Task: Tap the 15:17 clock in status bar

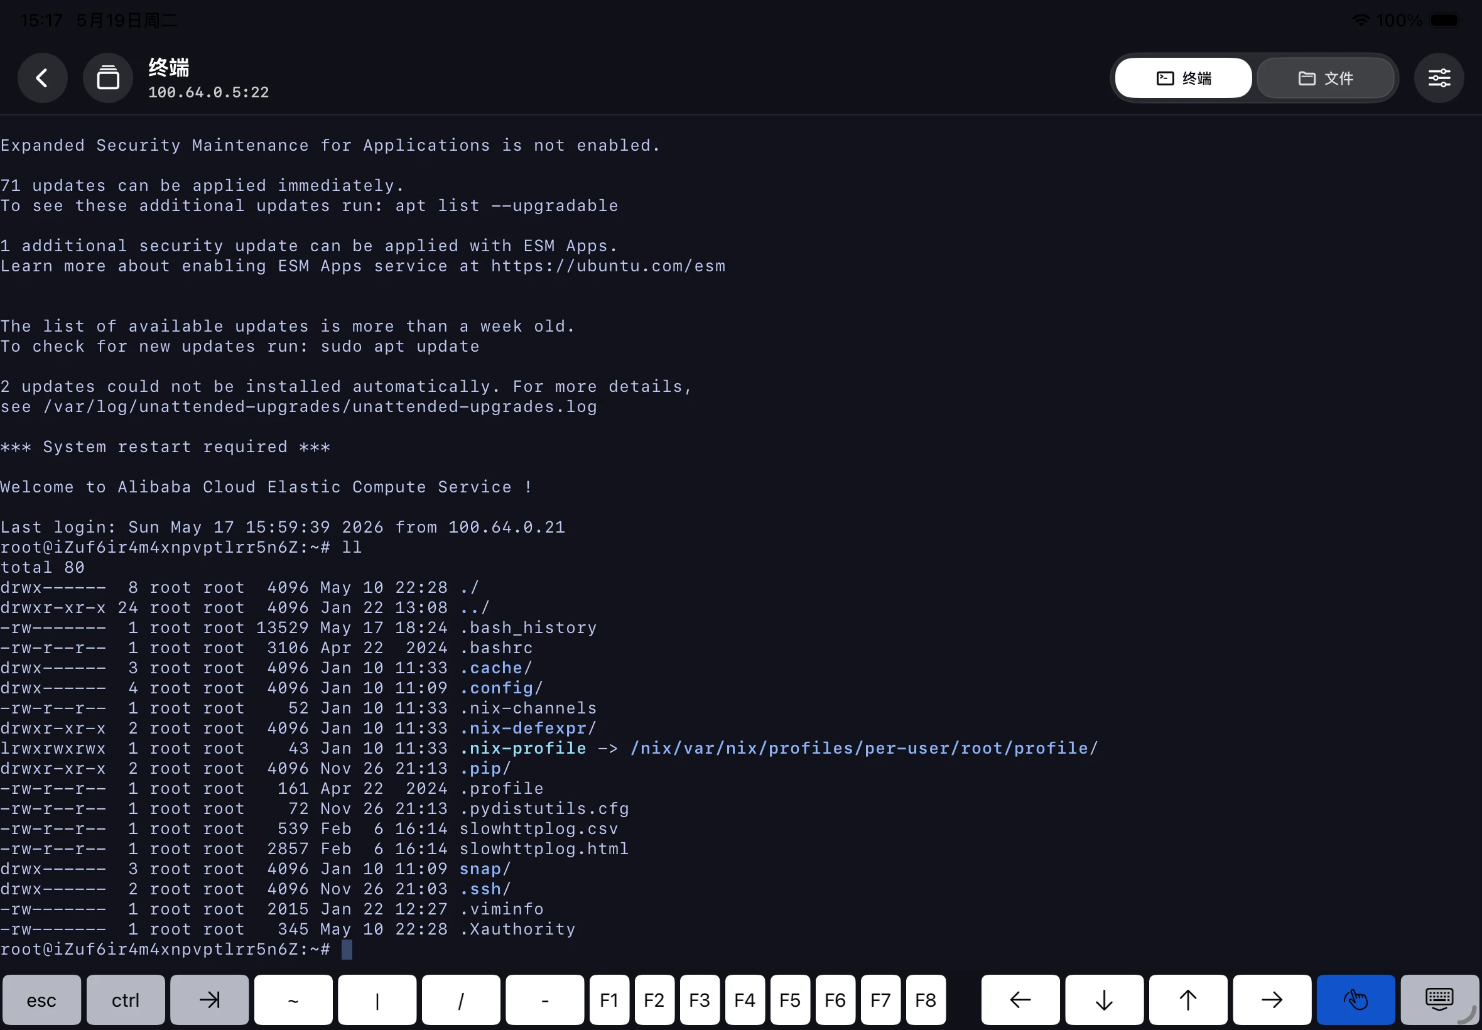Action: [41, 21]
